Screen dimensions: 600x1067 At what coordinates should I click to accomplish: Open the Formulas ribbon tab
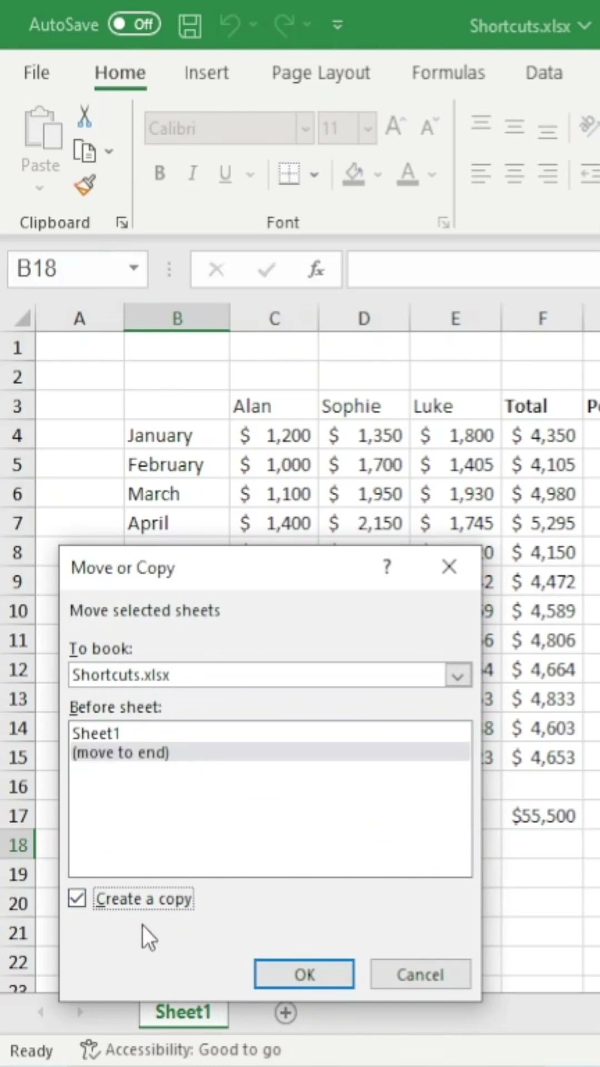448,73
